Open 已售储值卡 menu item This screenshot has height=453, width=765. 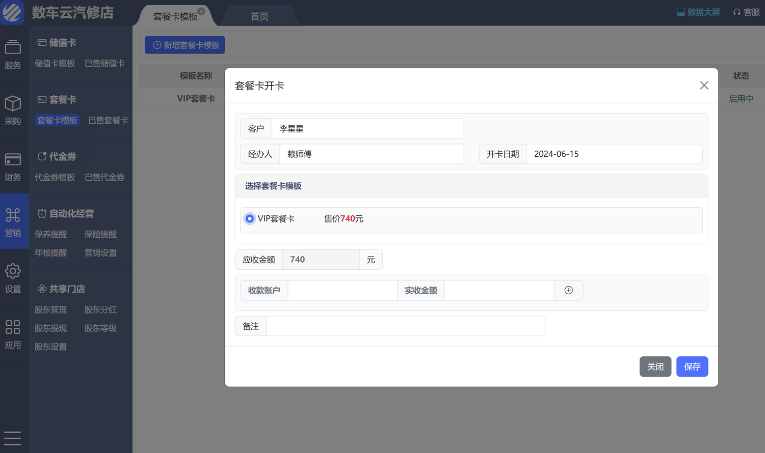click(x=104, y=64)
